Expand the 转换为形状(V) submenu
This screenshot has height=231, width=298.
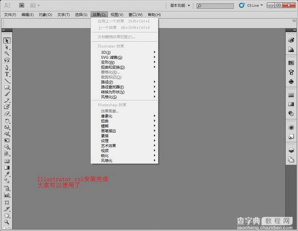point(124,92)
